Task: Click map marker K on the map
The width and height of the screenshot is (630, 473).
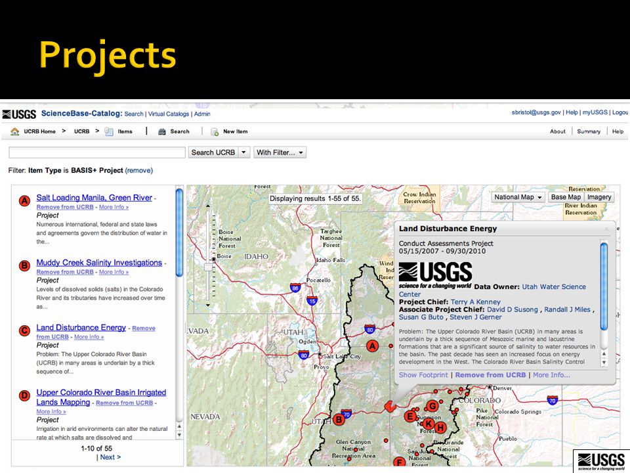Action: (x=429, y=424)
